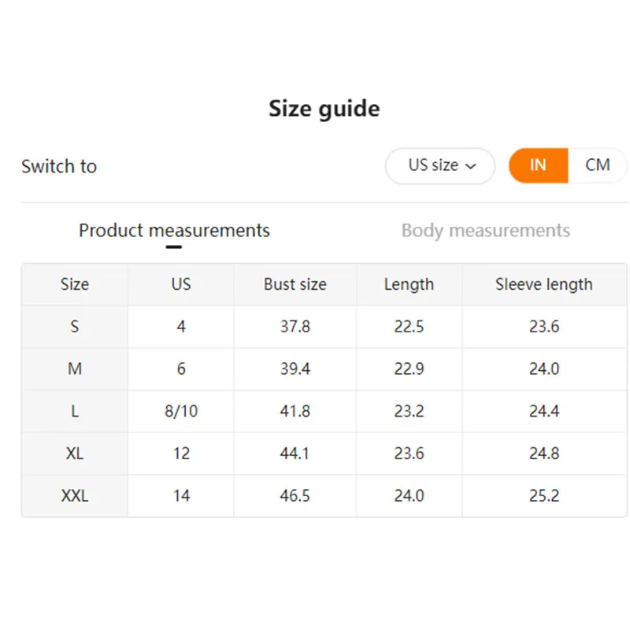This screenshot has width=630, height=630.
Task: Click the Sleeve length column header
Action: tap(544, 284)
